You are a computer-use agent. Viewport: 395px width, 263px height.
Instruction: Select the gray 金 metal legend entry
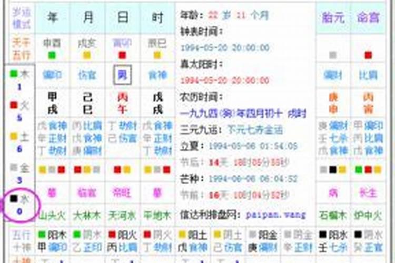click(x=19, y=168)
